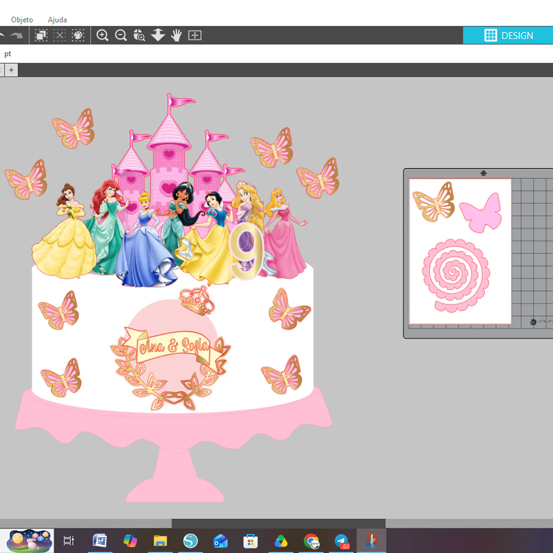
Task: Add a new document tab with plus button
Action: click(x=11, y=70)
